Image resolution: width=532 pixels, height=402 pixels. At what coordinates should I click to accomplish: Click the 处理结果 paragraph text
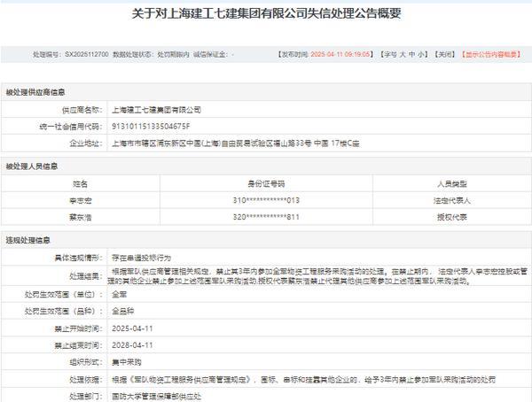click(x=317, y=276)
